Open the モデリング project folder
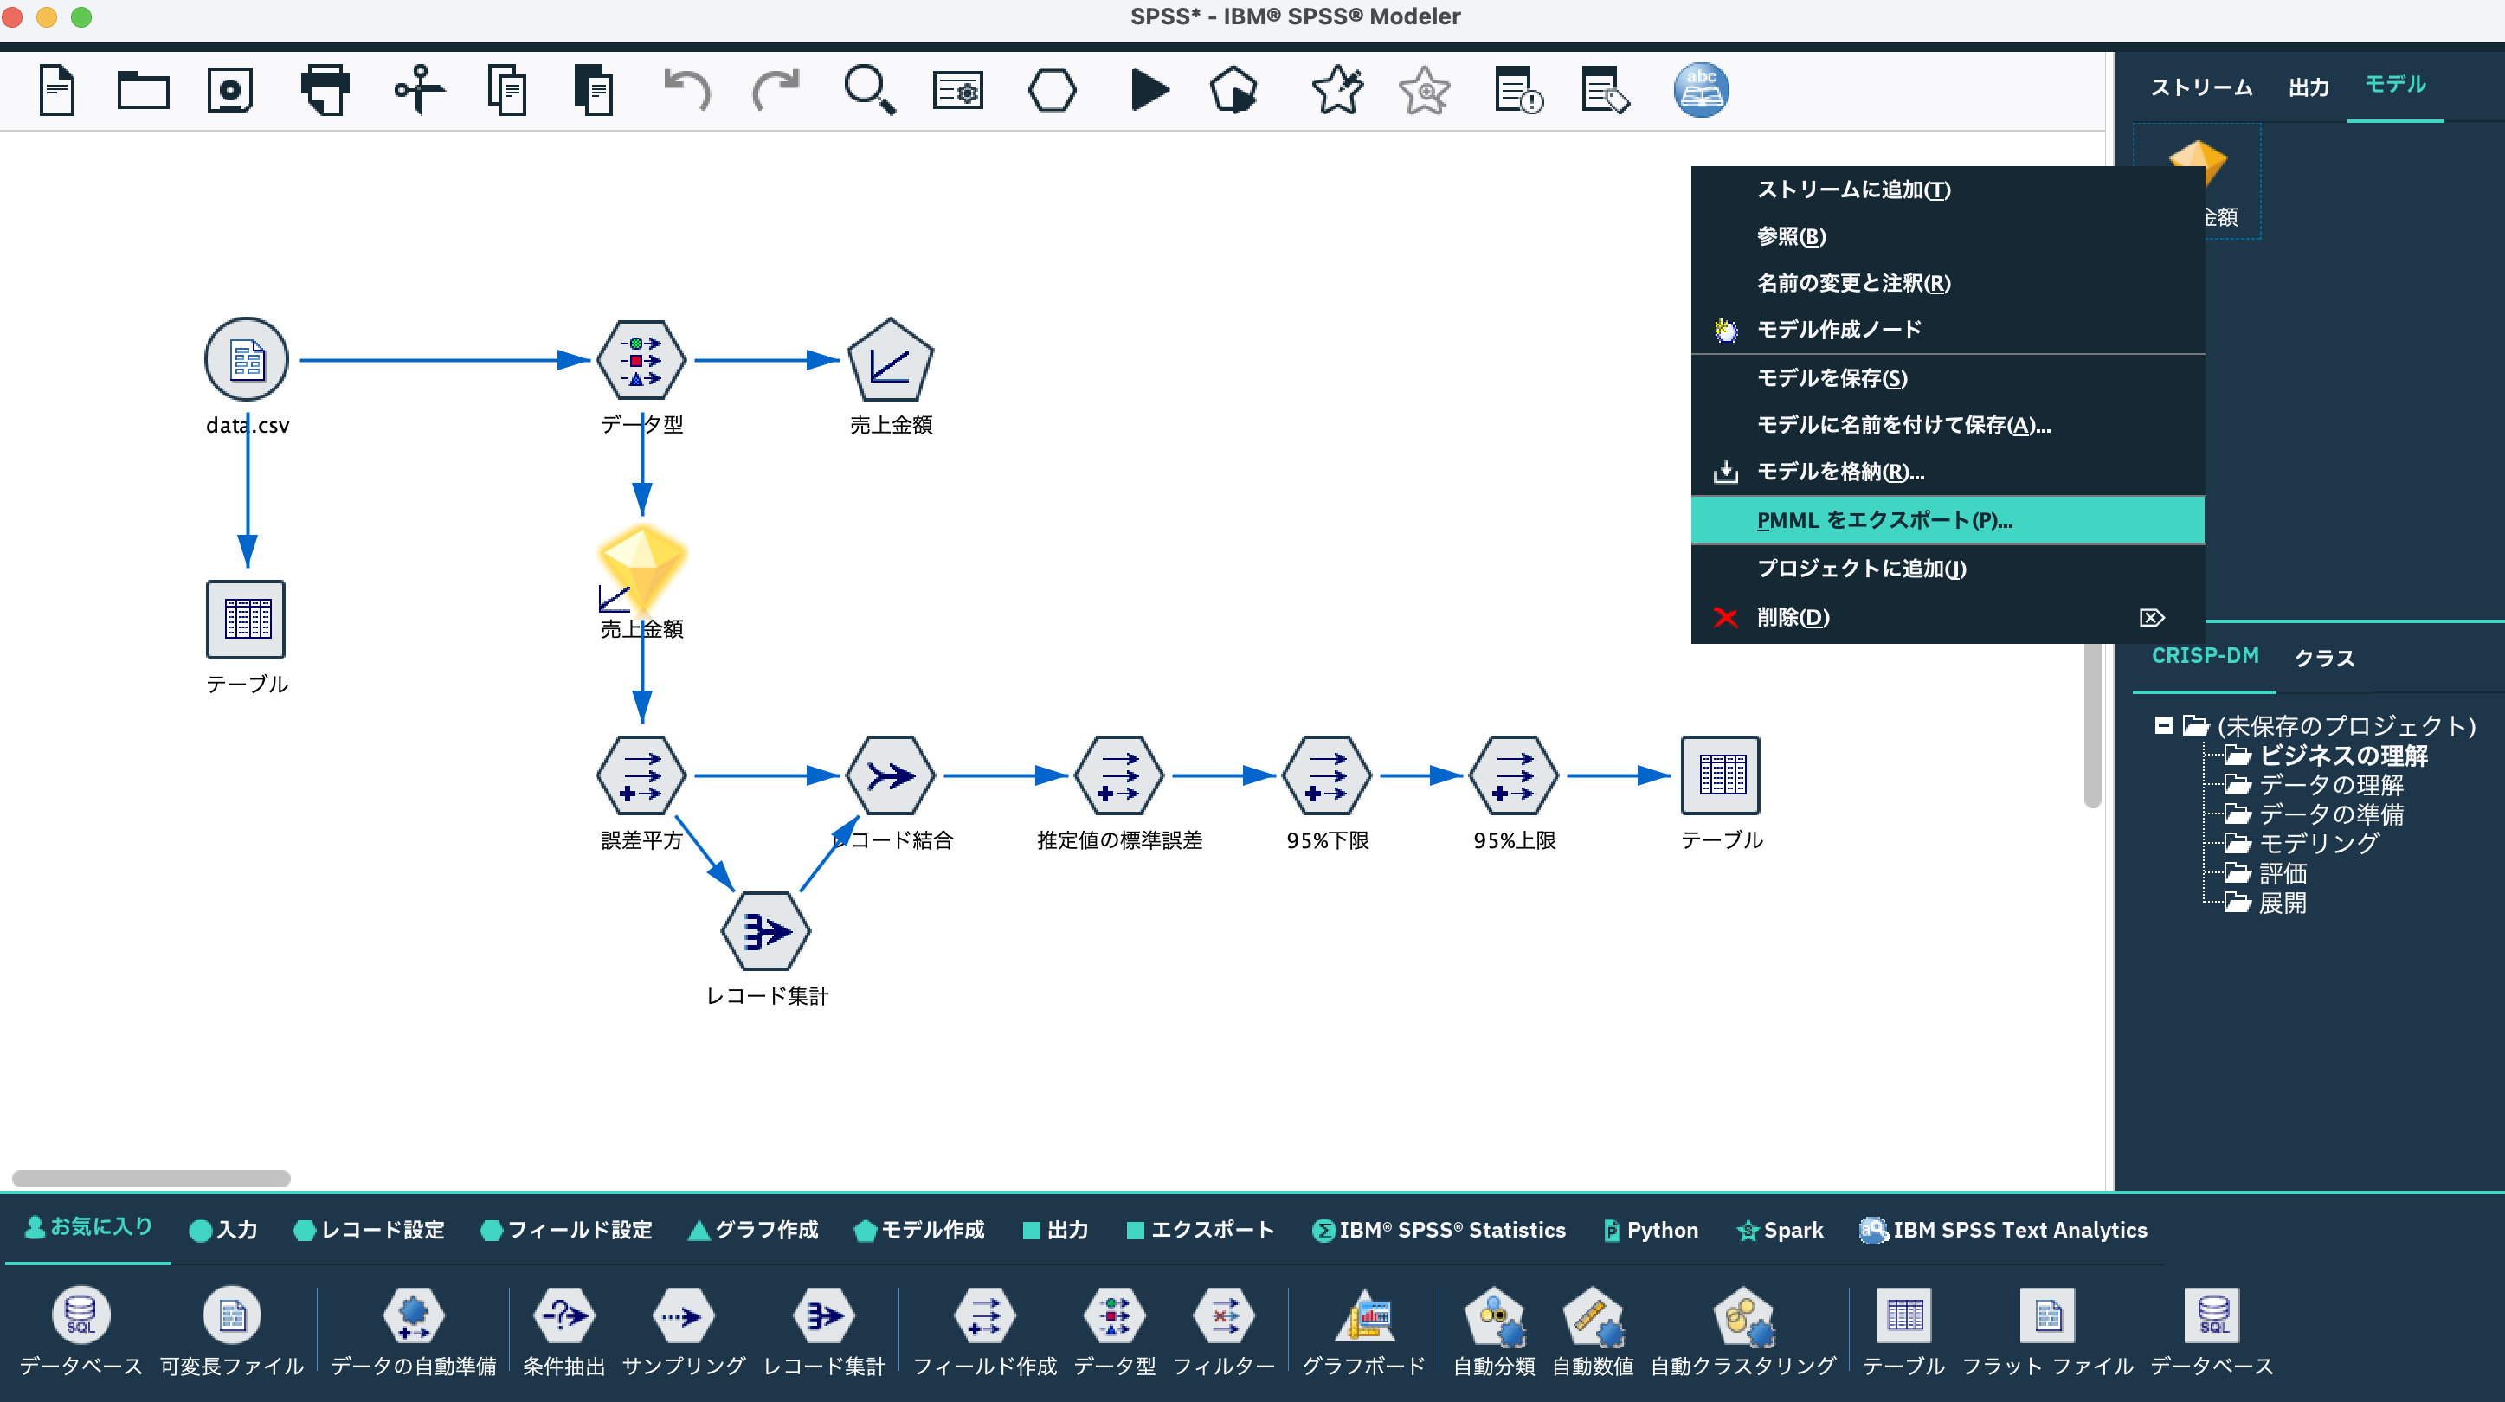The image size is (2505, 1402). [2317, 843]
